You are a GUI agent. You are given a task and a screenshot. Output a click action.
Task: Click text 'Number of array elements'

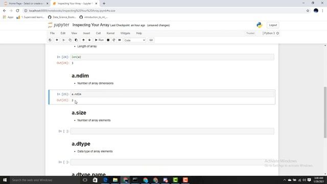point(94,121)
